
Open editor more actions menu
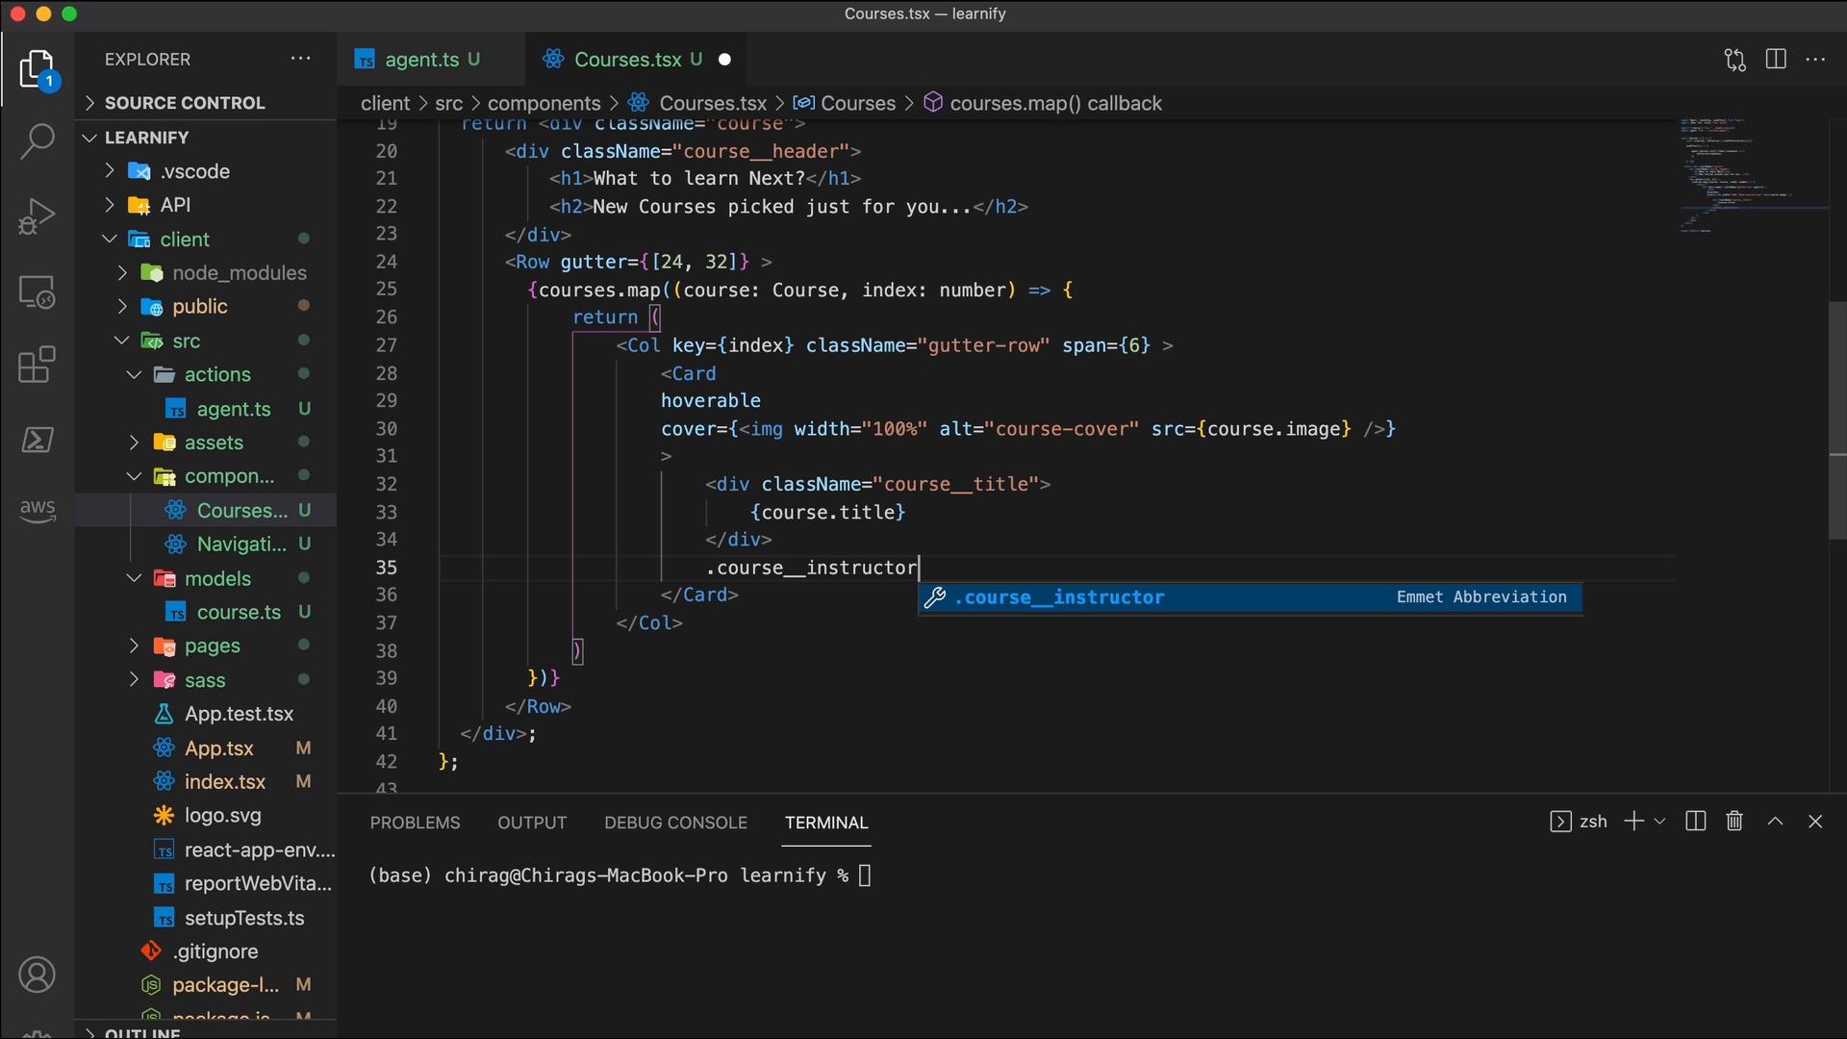click(x=1815, y=60)
